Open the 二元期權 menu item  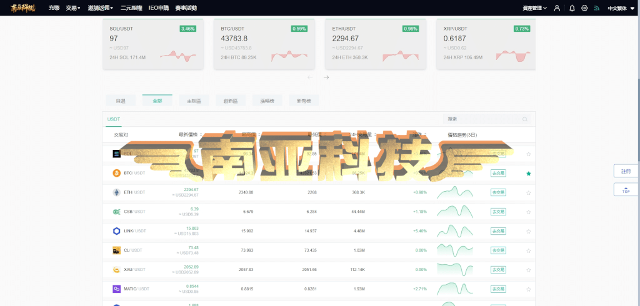click(x=131, y=7)
